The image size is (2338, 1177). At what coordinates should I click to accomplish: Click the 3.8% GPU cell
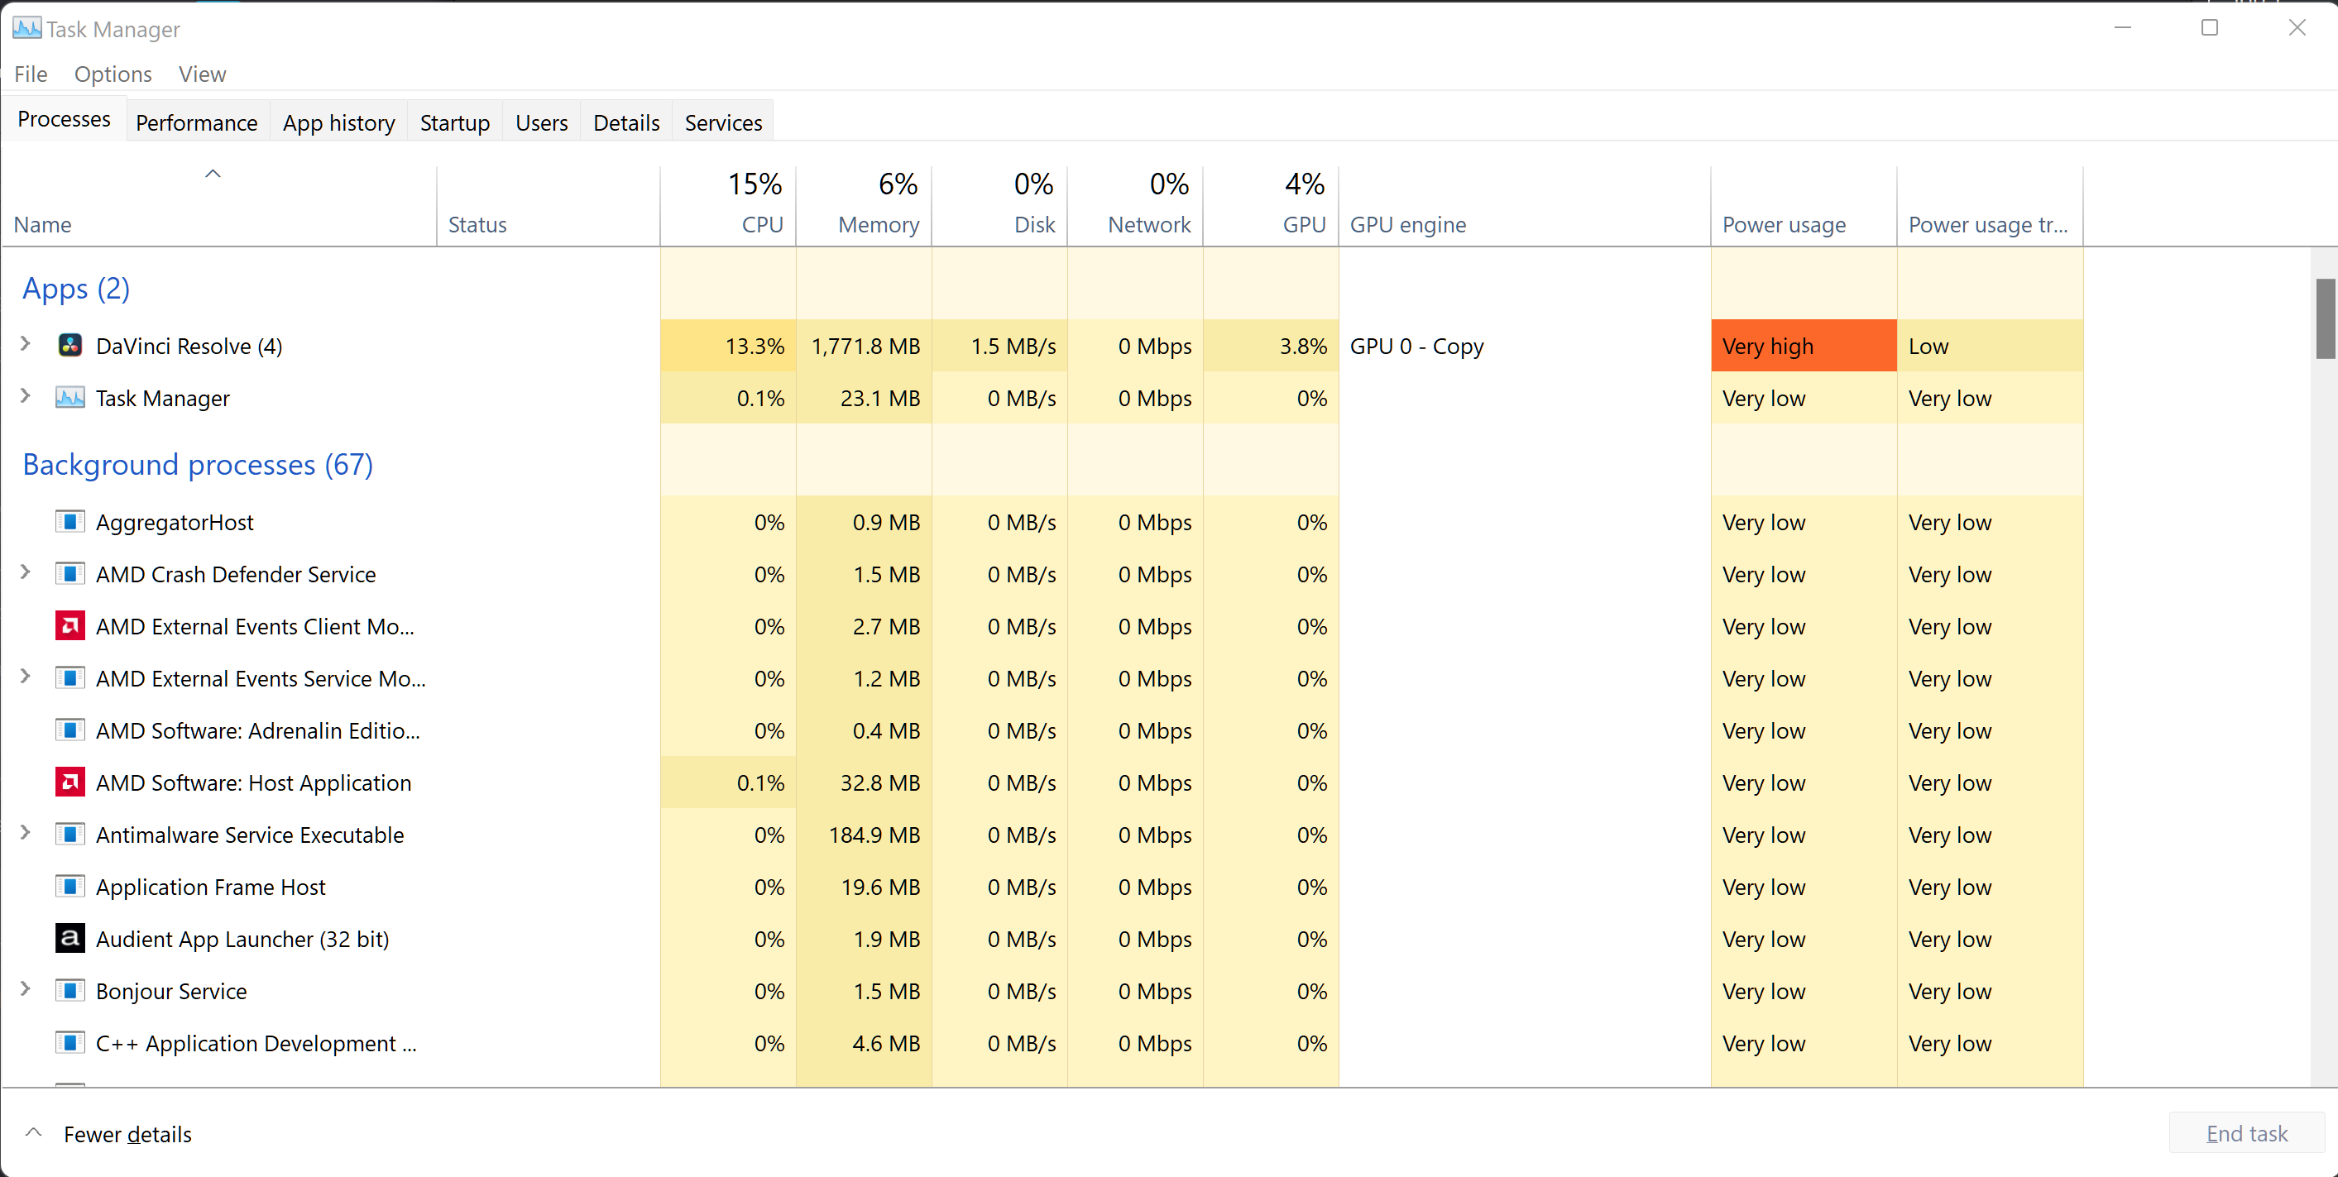pyautogui.click(x=1271, y=346)
